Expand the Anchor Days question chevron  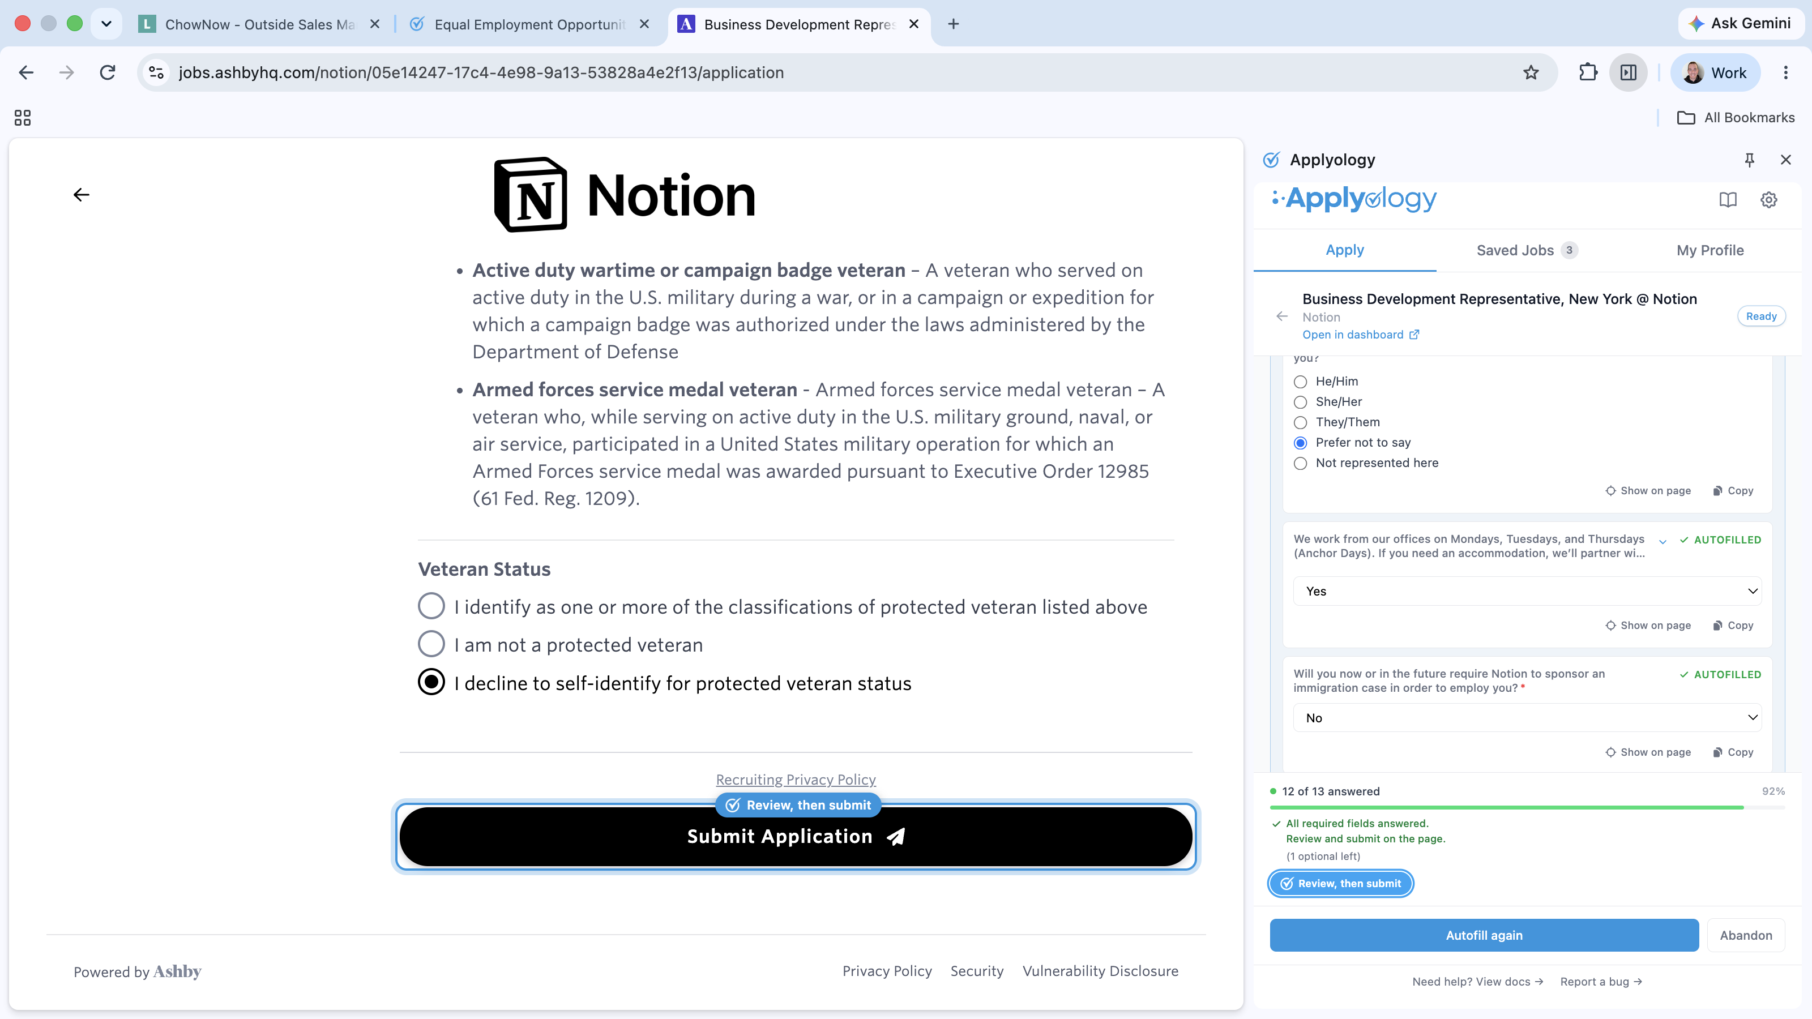(1663, 542)
